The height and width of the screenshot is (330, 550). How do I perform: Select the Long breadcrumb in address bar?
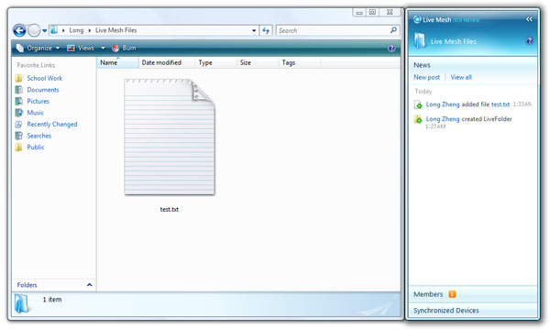[76, 30]
